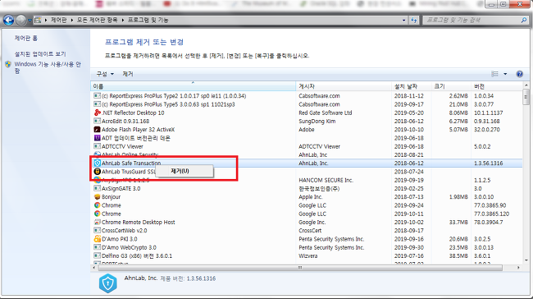This screenshot has height=299, width=533.
Task: Sort by the 버전 column header
Action: click(x=496, y=86)
